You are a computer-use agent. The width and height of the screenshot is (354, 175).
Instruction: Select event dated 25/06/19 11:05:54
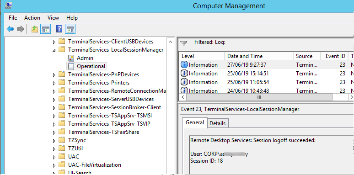coord(266,82)
